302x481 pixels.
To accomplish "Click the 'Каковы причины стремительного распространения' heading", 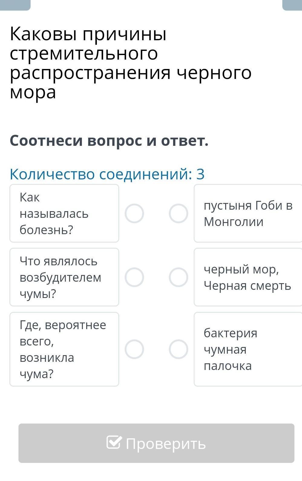I will coord(130,63).
